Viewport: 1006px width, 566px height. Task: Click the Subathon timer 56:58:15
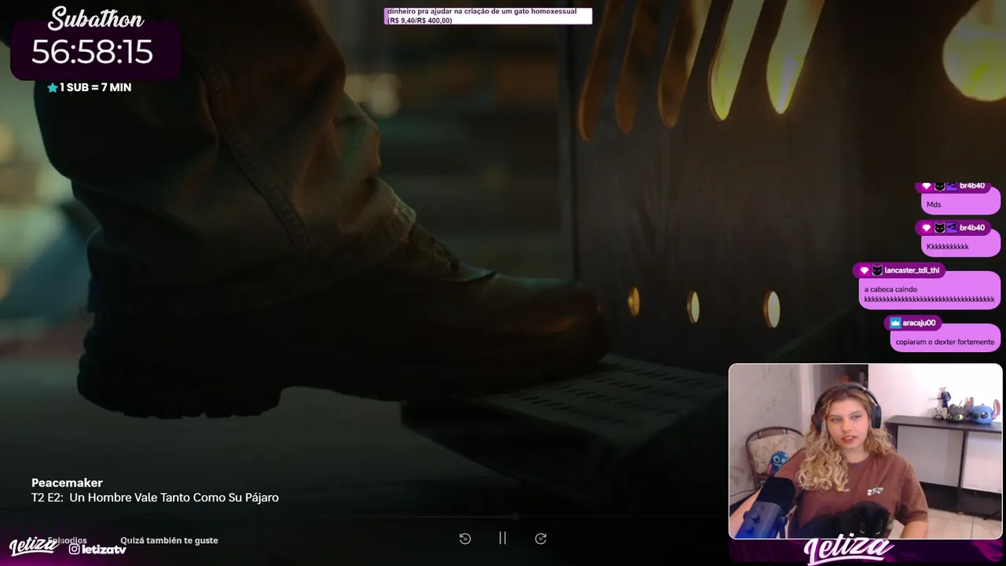coord(93,52)
